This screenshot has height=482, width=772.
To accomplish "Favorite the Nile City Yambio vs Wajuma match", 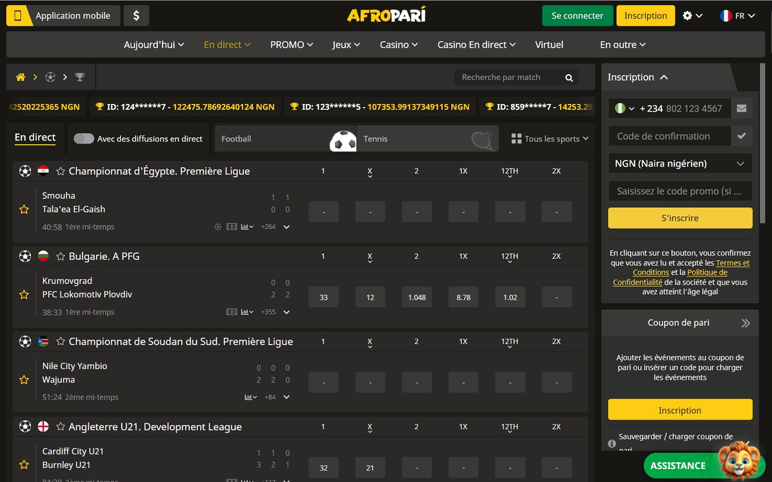I will point(24,380).
